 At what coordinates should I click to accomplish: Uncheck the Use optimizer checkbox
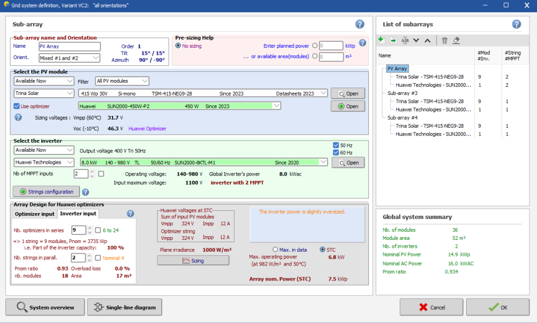coord(17,106)
